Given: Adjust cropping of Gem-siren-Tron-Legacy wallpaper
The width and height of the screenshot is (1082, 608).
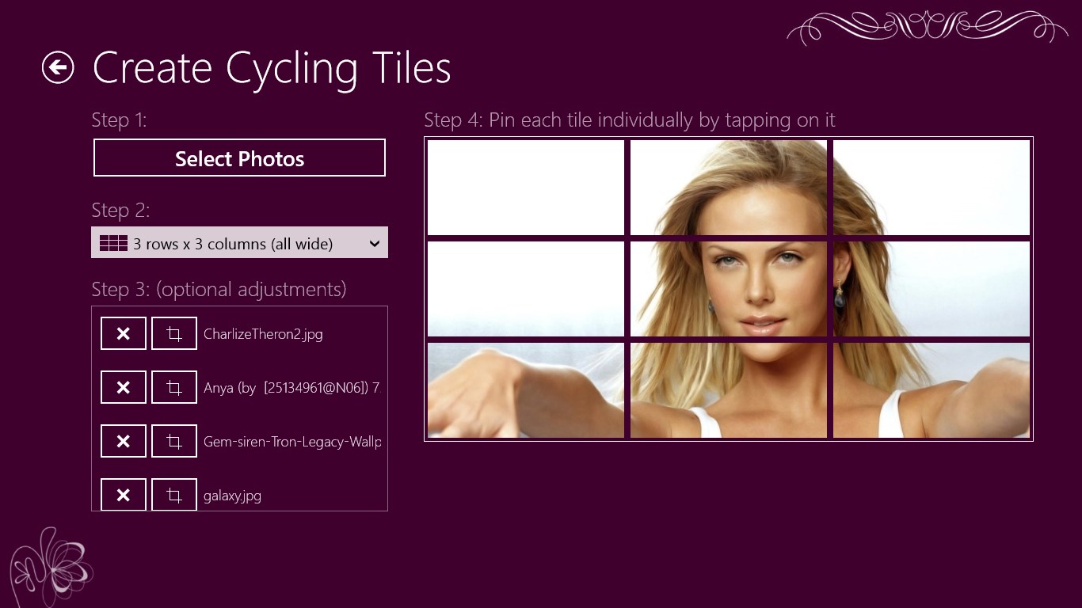Looking at the screenshot, I should pos(173,441).
